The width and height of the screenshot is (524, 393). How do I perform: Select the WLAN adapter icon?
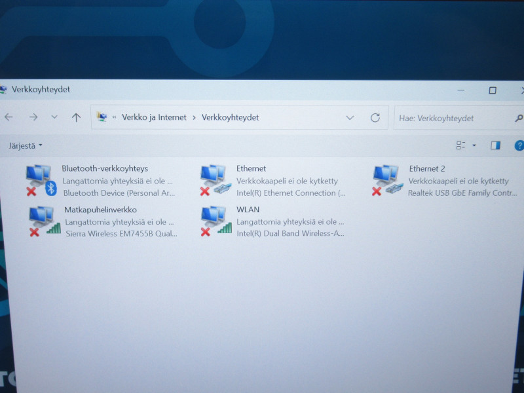click(216, 221)
